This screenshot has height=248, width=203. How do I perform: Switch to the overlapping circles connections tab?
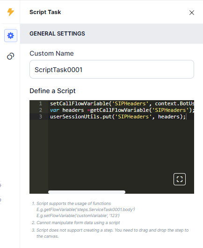(x=11, y=56)
